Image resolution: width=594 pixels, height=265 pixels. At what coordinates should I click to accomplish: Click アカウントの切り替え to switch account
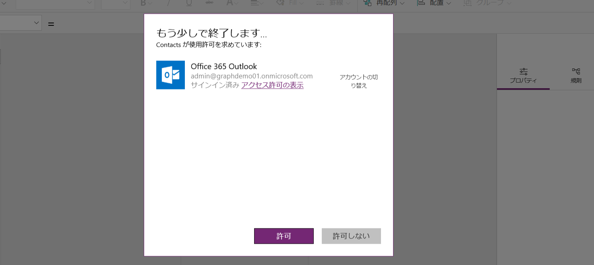coord(359,81)
